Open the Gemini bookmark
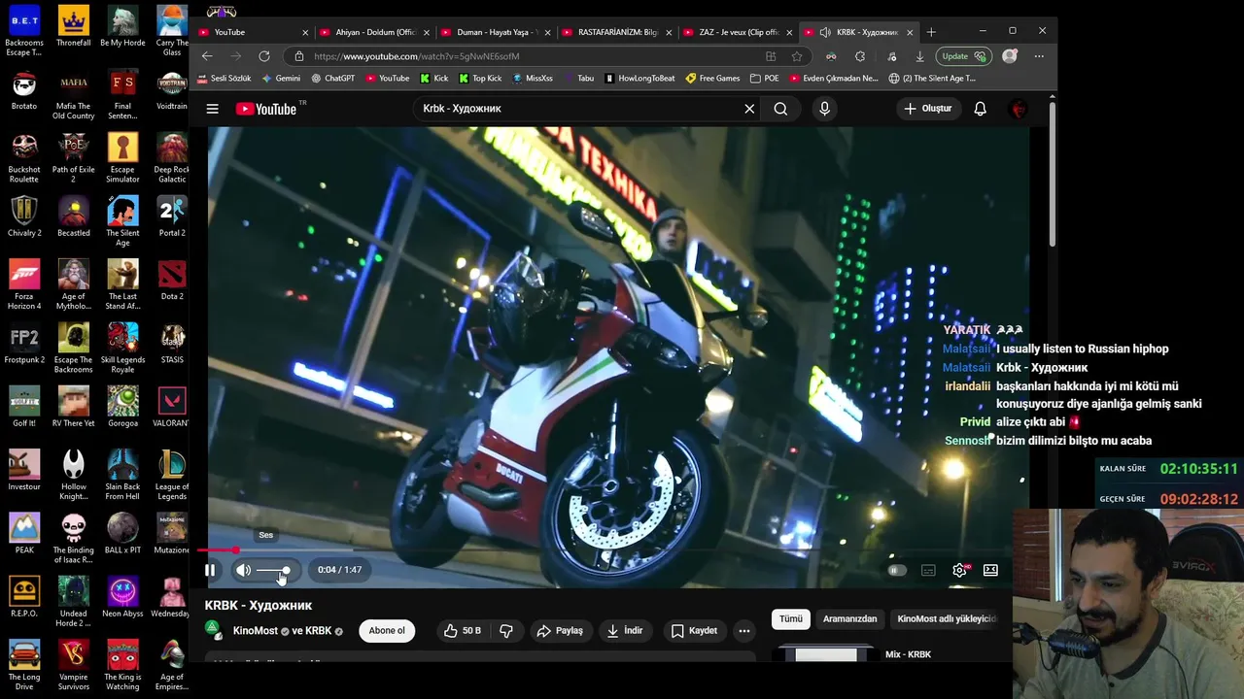Image resolution: width=1244 pixels, height=699 pixels. [281, 79]
